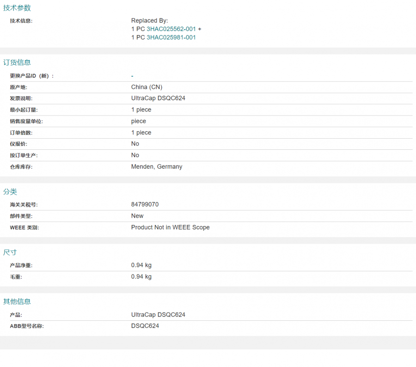The image size is (416, 367).
Task: Click the 'Menden, Germany' warehouse value
Action: point(157,166)
